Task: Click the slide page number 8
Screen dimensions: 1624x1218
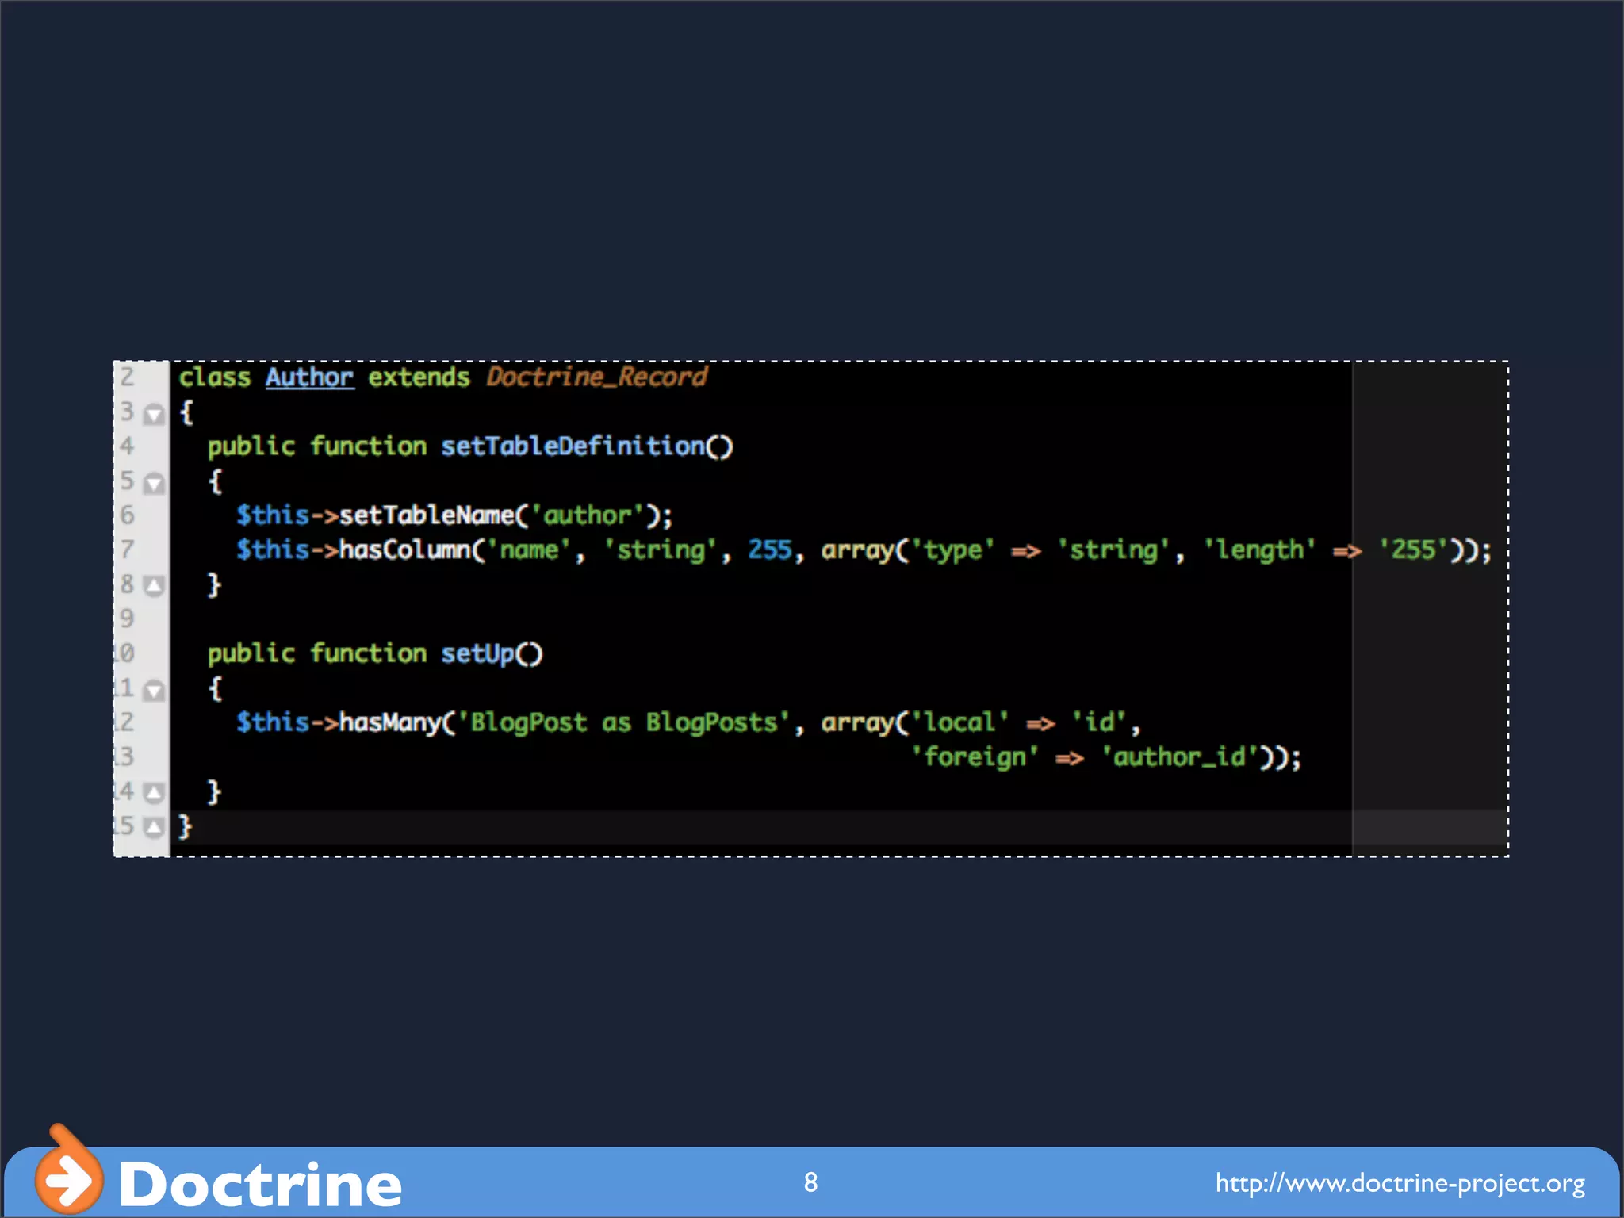Action: tap(810, 1182)
